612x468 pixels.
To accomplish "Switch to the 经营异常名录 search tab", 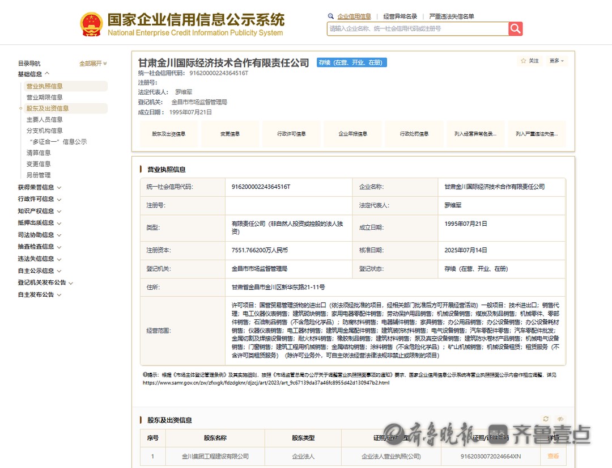I will coord(400,16).
